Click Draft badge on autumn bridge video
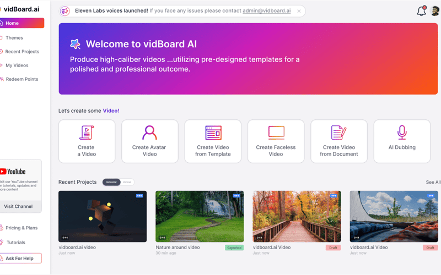 coord(334,248)
